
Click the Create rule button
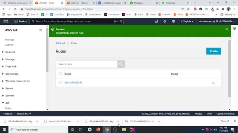tap(213, 51)
